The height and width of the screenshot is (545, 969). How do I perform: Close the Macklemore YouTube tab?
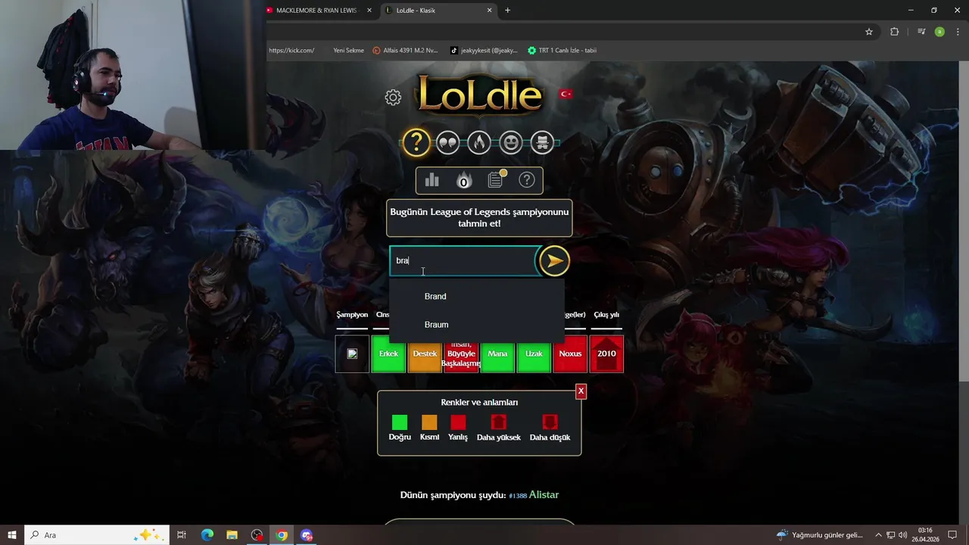click(x=369, y=11)
